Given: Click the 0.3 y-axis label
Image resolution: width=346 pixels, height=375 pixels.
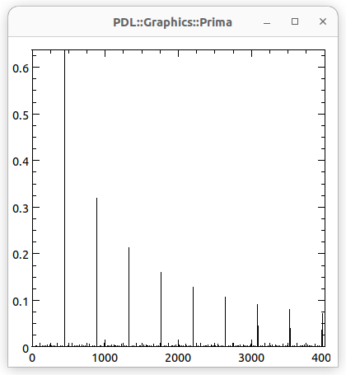Looking at the screenshot, I should [21, 209].
